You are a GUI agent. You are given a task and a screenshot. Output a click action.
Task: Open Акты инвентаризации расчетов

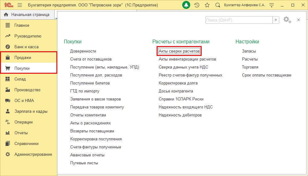point(187,59)
